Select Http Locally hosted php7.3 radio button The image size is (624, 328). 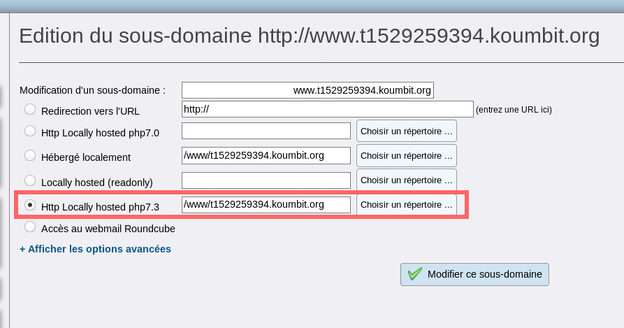30,205
